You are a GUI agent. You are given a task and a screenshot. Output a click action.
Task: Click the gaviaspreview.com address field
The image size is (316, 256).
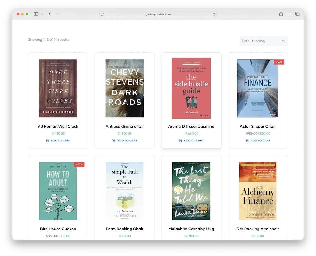158,14
